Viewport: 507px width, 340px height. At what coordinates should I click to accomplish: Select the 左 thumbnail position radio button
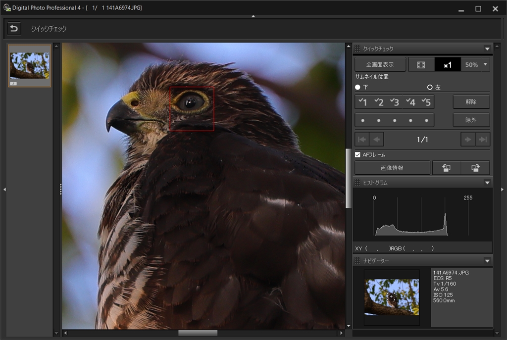point(430,87)
